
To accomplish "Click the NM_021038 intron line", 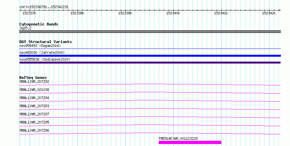I will click(x=150, y=93).
